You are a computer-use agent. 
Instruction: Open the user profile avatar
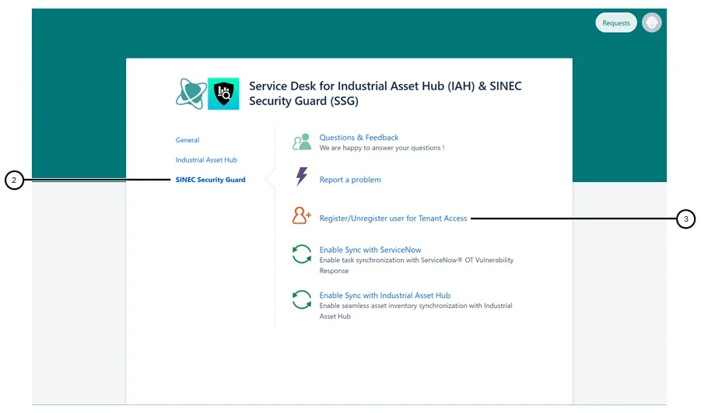651,23
